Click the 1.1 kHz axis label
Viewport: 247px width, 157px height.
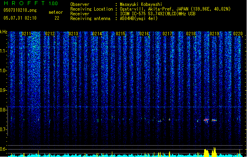point(3,51)
